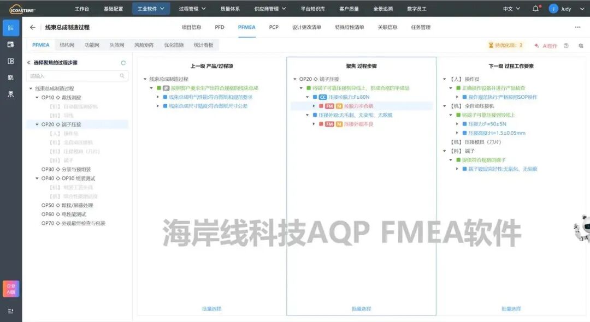Click 批量选择 in 上一级 panel
This screenshot has height=322, width=590.
[x=211, y=308]
